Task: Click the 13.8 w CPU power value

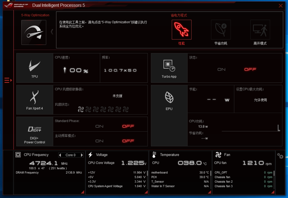Action: tap(203, 127)
